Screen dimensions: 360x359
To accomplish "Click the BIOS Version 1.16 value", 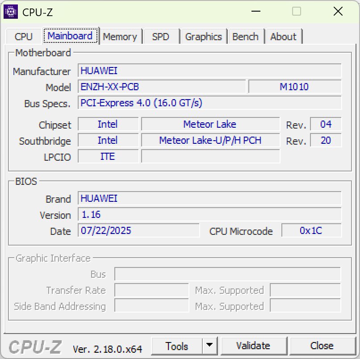I will coord(209,214).
